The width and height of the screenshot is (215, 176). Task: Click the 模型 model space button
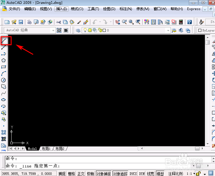[160, 174]
